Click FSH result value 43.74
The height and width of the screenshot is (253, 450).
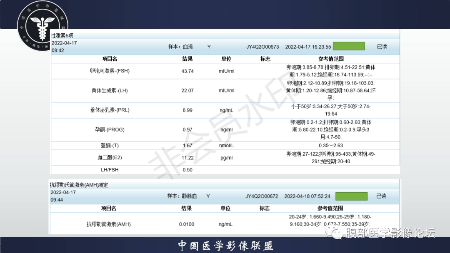coord(187,71)
